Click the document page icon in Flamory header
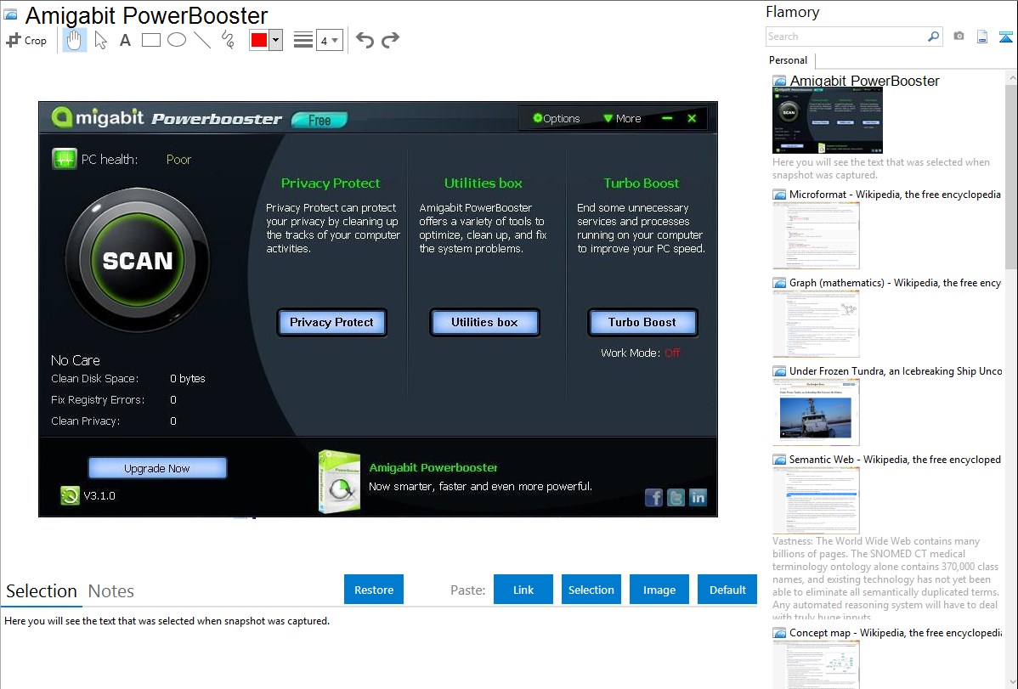 tap(982, 37)
